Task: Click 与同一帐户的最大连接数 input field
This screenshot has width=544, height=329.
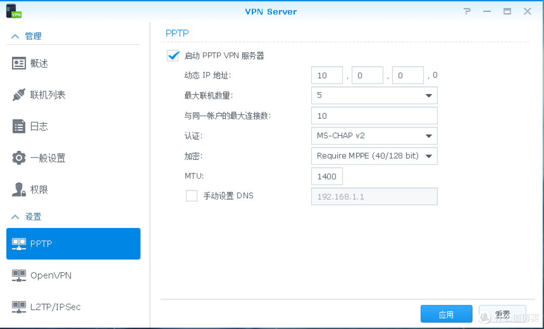Action: 374,116
